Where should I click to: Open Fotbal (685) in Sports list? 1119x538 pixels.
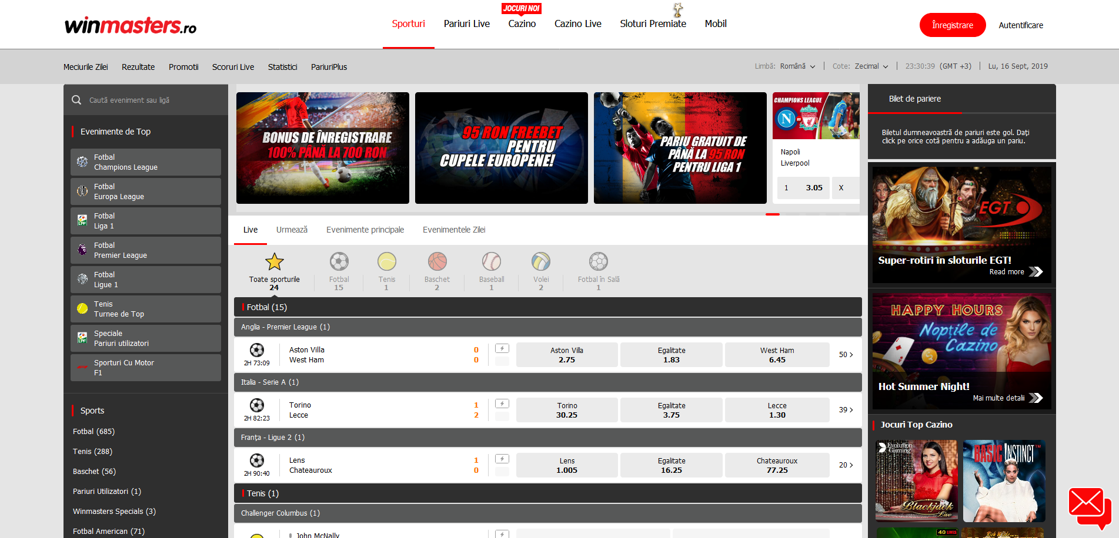click(93, 431)
